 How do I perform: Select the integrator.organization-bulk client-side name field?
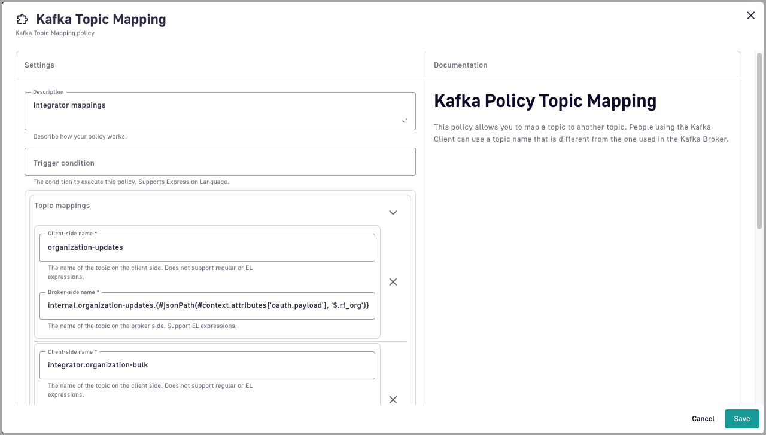206,365
